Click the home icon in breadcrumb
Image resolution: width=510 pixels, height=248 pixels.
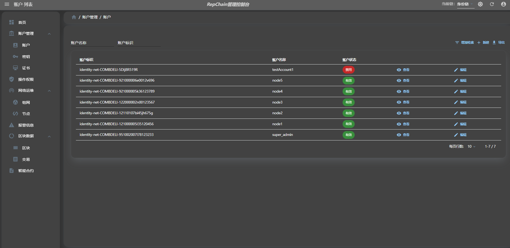coord(74,17)
